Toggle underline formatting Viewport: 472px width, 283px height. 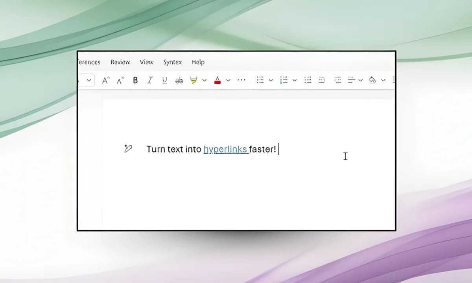coord(164,80)
